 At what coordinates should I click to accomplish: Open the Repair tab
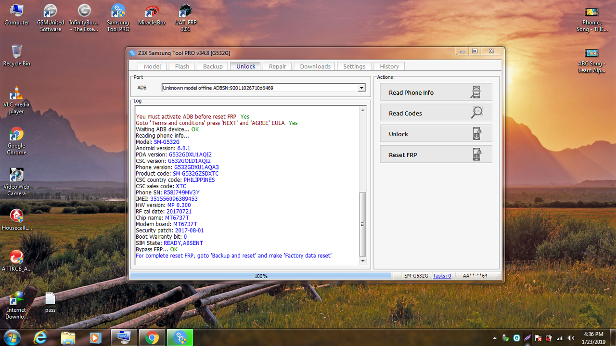(277, 66)
